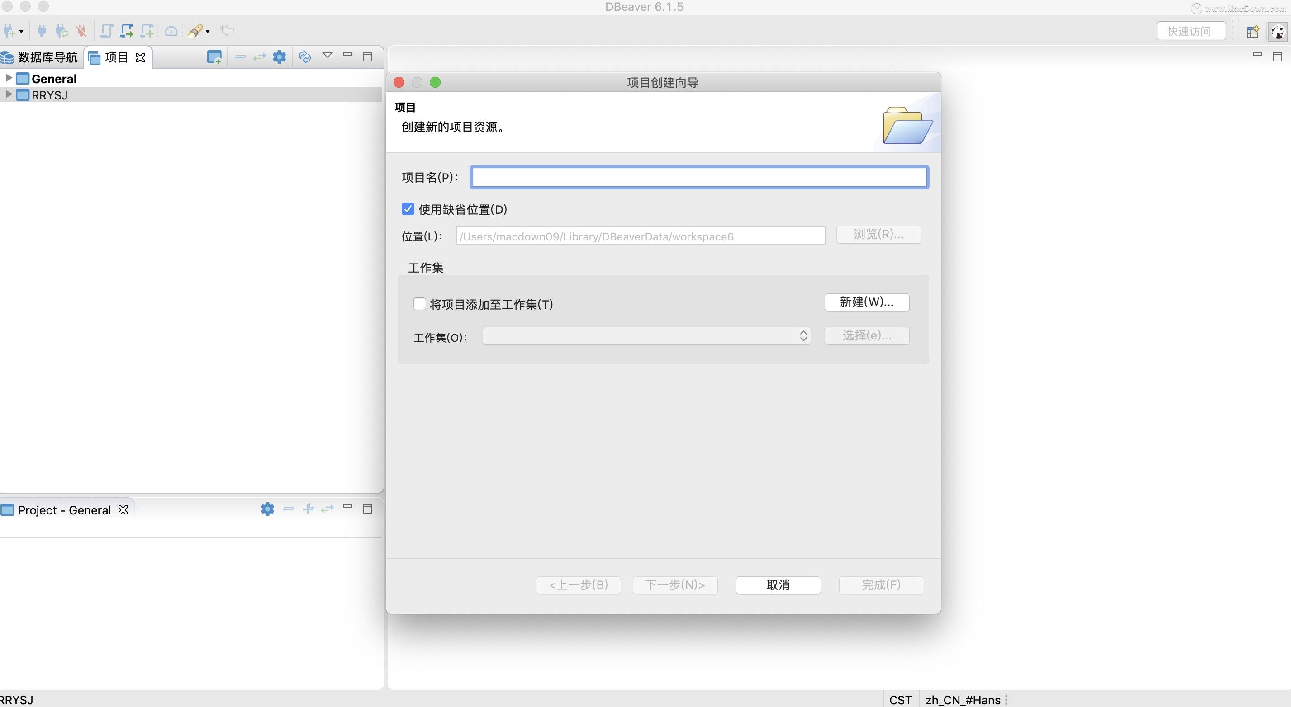This screenshot has width=1291, height=707.
Task: Select the Project - General tab
Action: (x=64, y=510)
